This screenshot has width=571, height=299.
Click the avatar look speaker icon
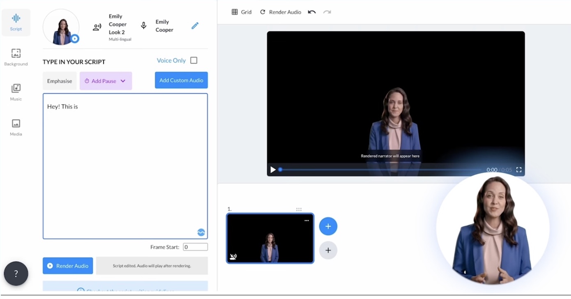tap(97, 28)
